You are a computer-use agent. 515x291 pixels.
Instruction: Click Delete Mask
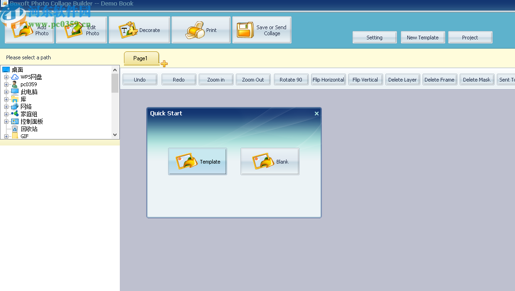coord(477,80)
